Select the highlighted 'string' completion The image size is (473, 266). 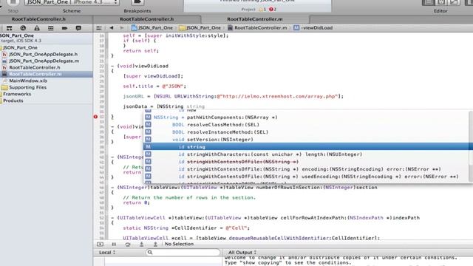307,147
